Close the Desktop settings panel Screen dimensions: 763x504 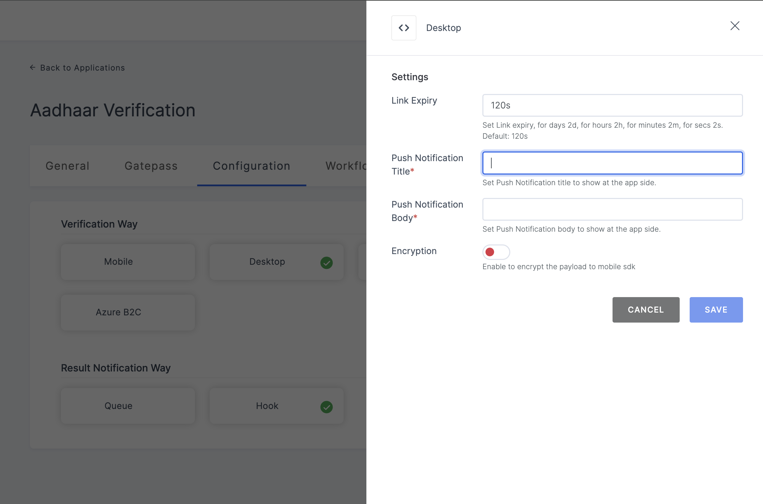[x=735, y=26]
